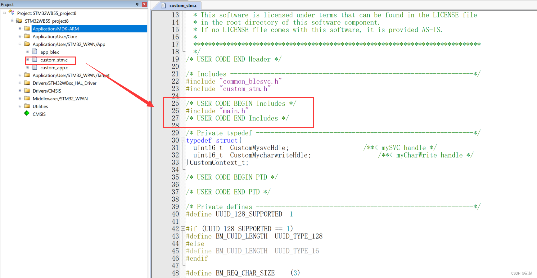537x278 pixels.
Task: Select the STM32WB55_project8 target label
Action: pyautogui.click(x=47, y=21)
